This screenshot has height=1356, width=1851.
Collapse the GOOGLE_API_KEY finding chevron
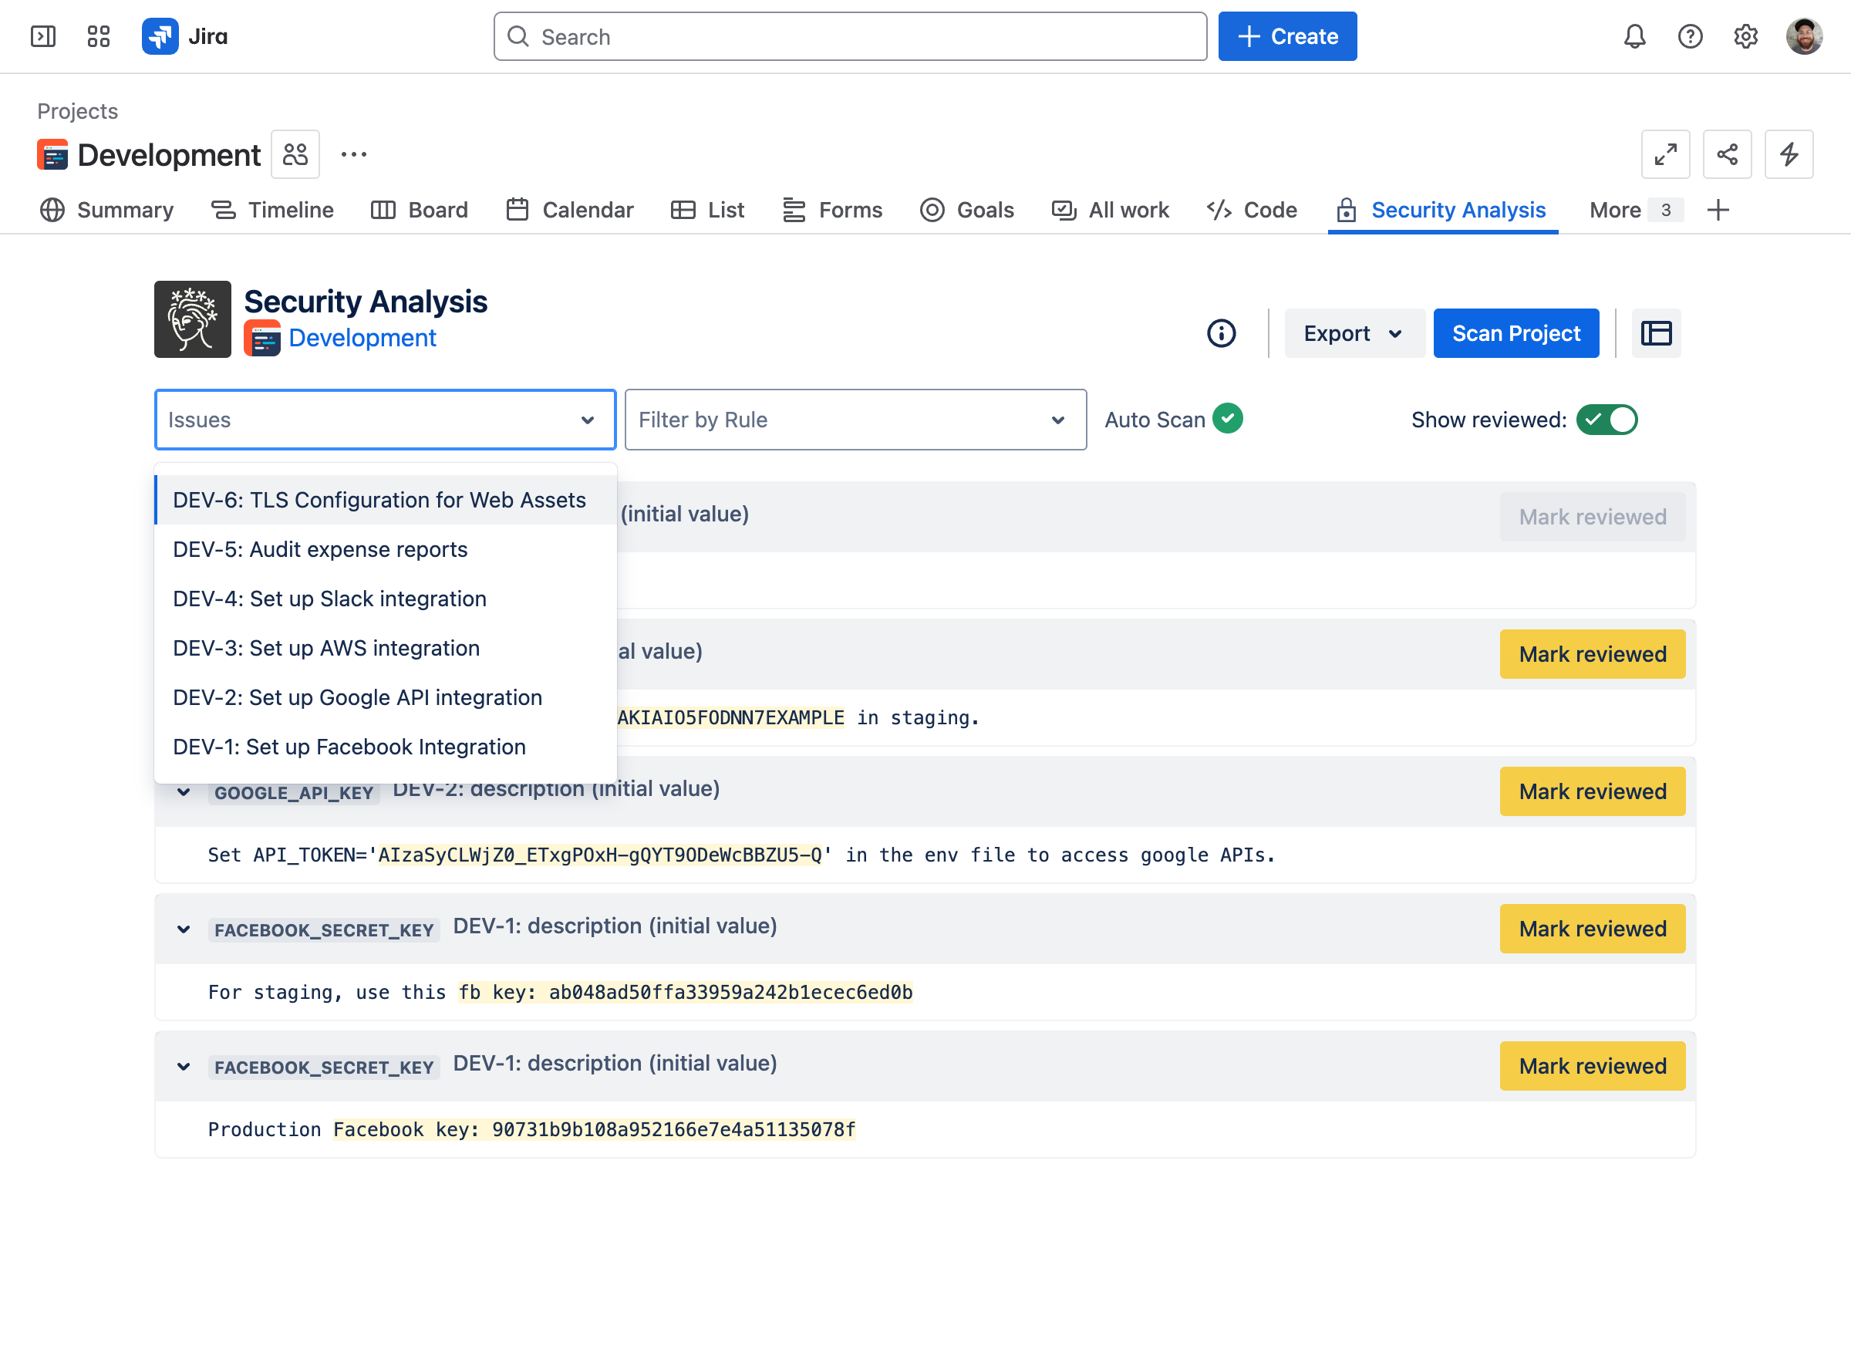(184, 792)
